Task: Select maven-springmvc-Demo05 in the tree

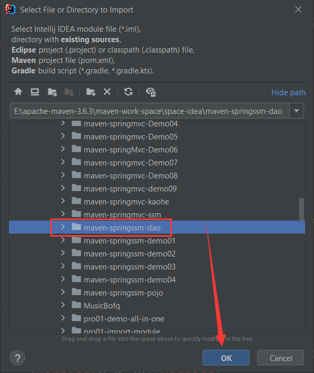Action: tap(130, 137)
